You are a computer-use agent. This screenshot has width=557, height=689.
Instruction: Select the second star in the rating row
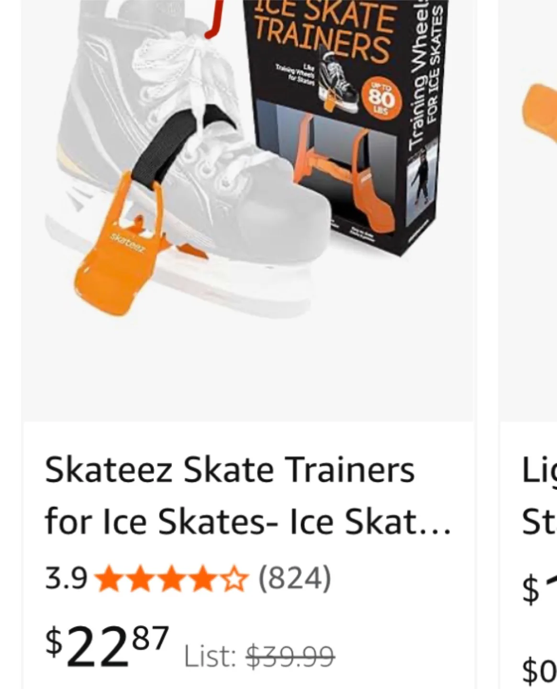[140, 579]
